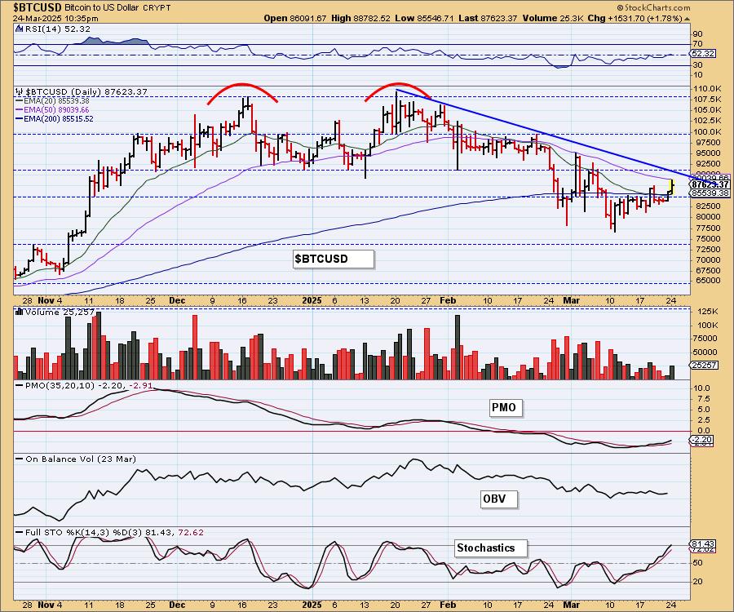Click the candlestick icon beside $BTCUSD (Daily)
Image resolution: width=734 pixels, height=612 pixels.
point(20,91)
